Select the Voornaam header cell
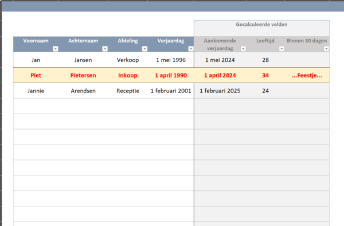 (x=36, y=44)
